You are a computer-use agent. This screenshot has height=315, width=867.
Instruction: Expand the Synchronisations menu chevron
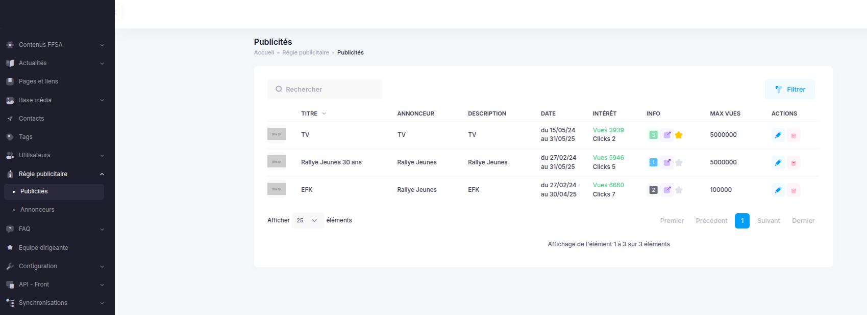coord(102,303)
